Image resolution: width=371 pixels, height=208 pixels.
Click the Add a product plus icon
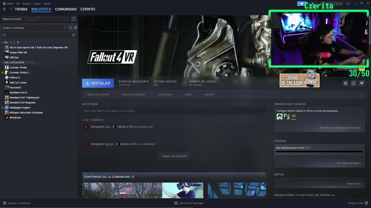click(4, 203)
